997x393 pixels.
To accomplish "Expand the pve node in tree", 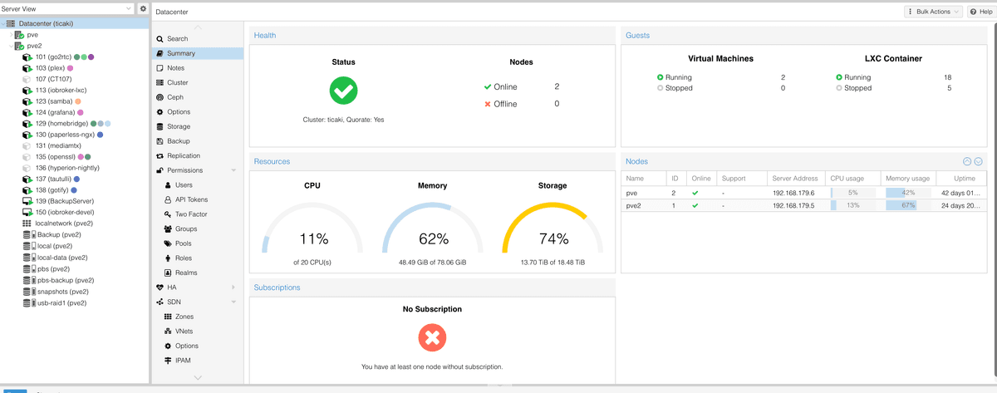I will [11, 35].
